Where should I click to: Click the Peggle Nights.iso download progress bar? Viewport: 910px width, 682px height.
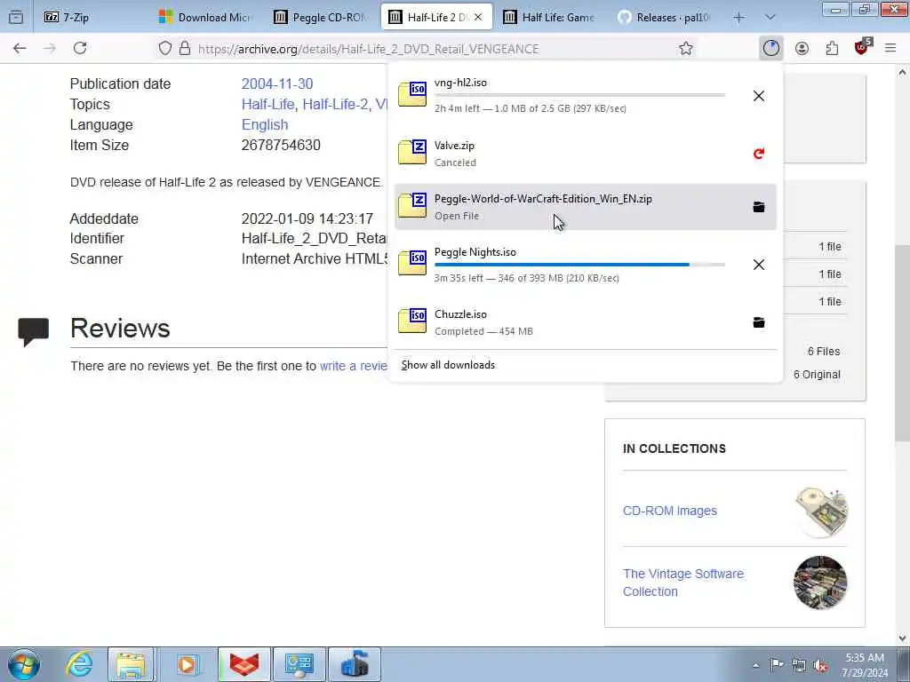[x=579, y=265]
